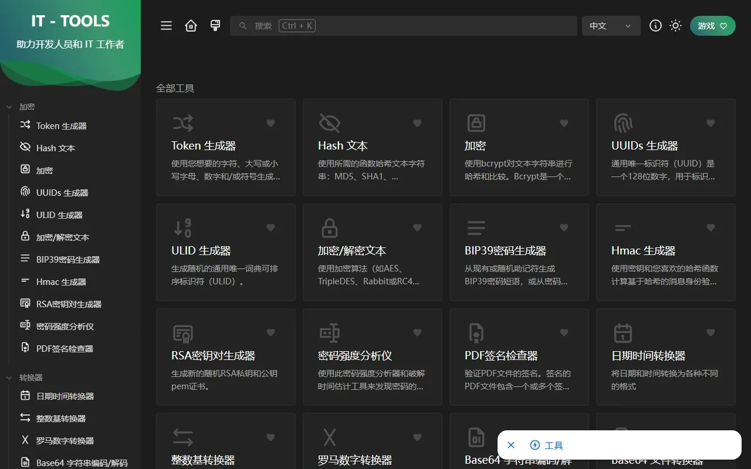This screenshot has height=469, width=751.
Task: Click the PDF签名检查器 document icon
Action: 476,332
